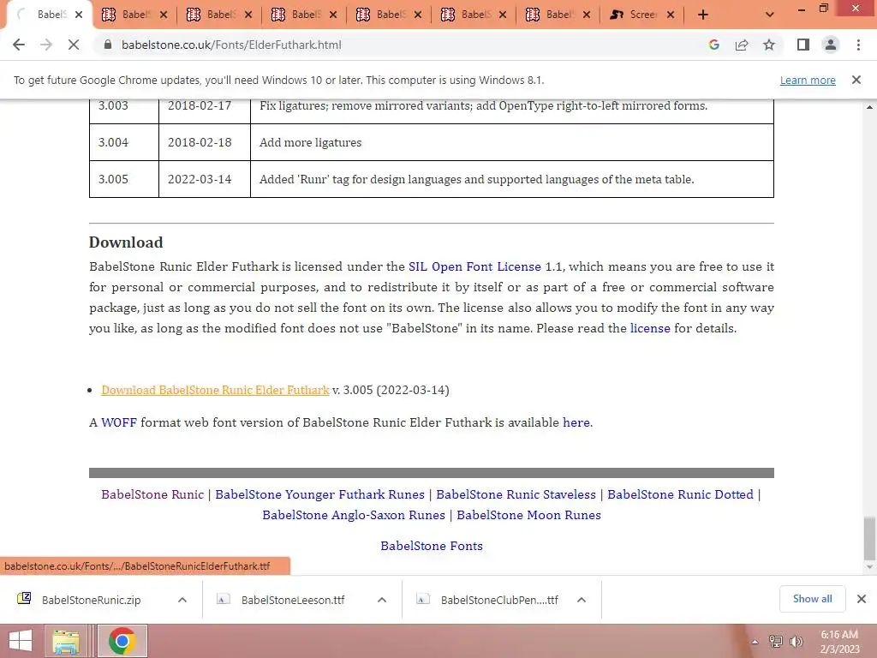
Task: Dismiss the Chrome update infobar
Action: 856,80
